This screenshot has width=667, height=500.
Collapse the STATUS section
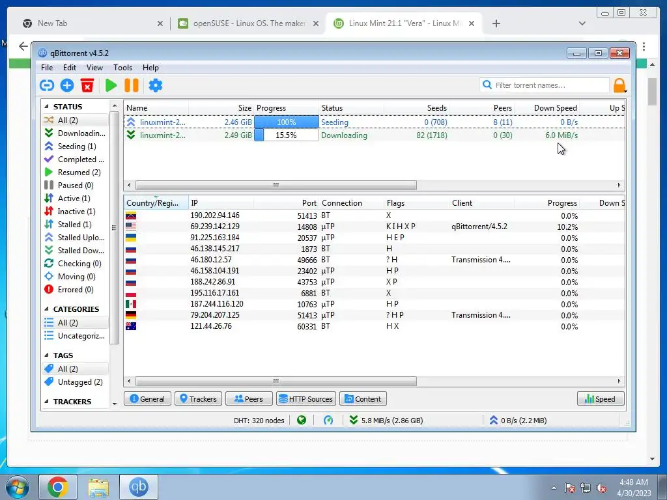pyautogui.click(x=47, y=107)
